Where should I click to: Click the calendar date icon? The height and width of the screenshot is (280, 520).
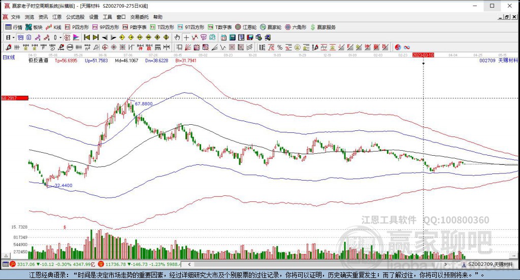(x=223, y=38)
